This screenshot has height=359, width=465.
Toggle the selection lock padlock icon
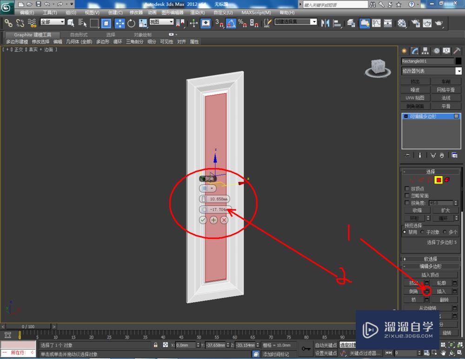click(x=155, y=345)
